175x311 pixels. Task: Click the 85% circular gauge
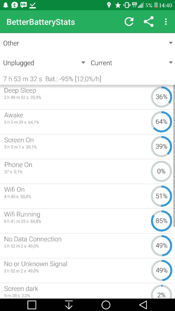[x=161, y=221]
